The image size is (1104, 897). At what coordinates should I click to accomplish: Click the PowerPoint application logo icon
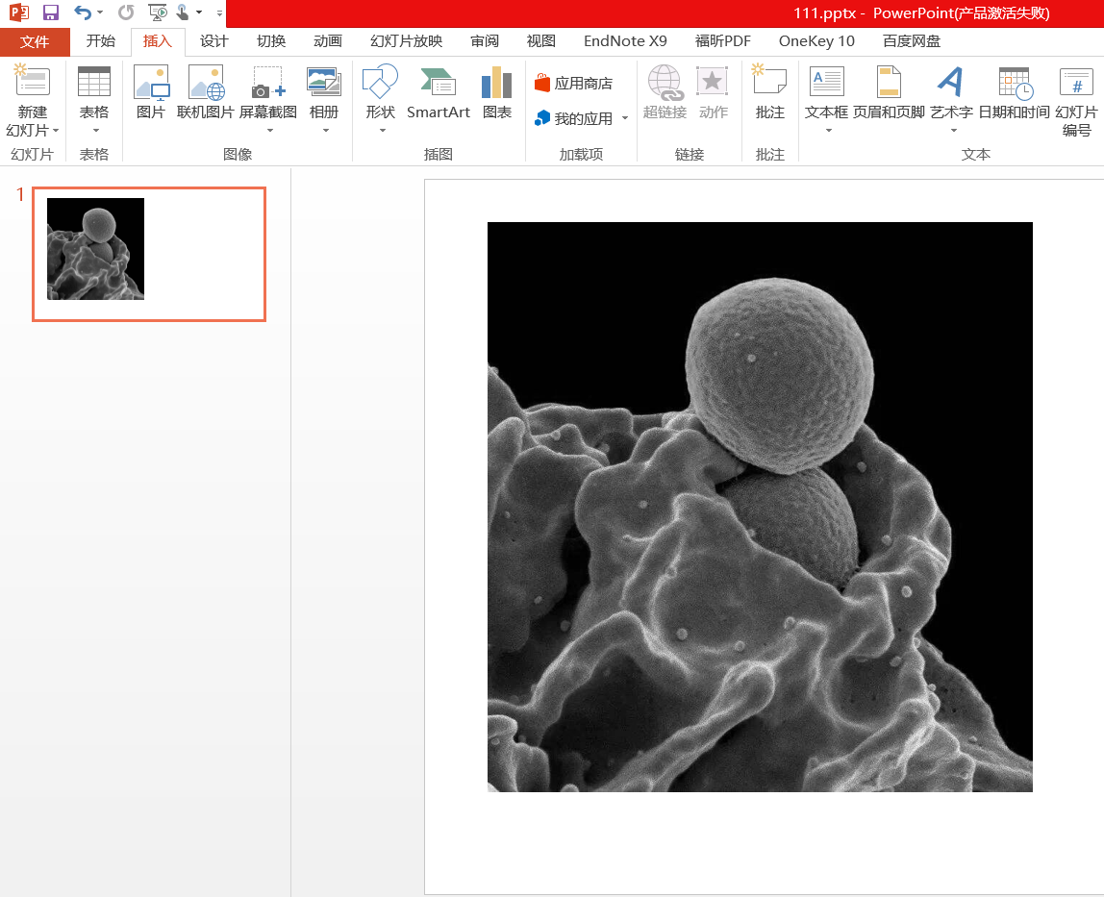pos(19,12)
